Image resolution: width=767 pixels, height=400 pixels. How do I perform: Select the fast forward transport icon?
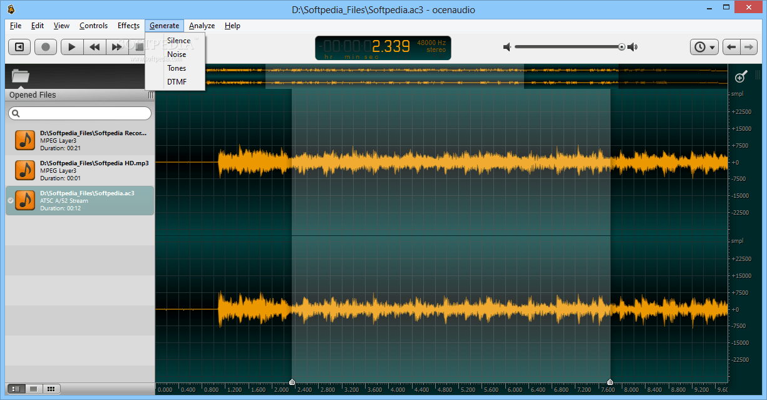pos(117,46)
